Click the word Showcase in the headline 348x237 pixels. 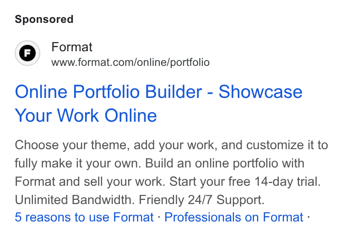pos(261,92)
